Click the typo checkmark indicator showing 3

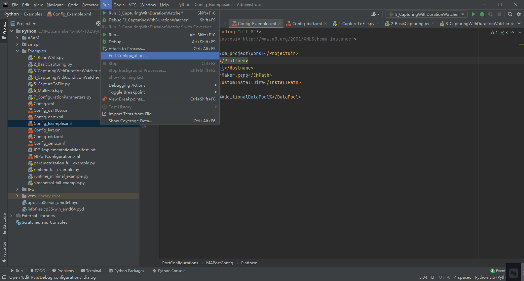(504, 32)
